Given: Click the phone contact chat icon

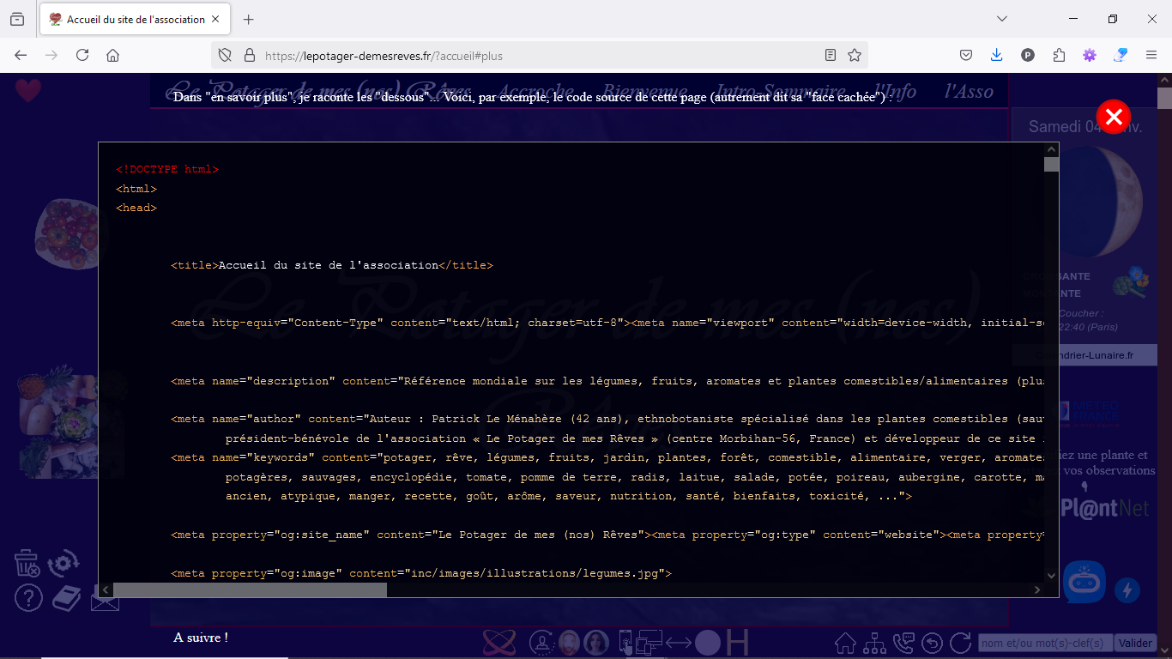Looking at the screenshot, I should (903, 643).
